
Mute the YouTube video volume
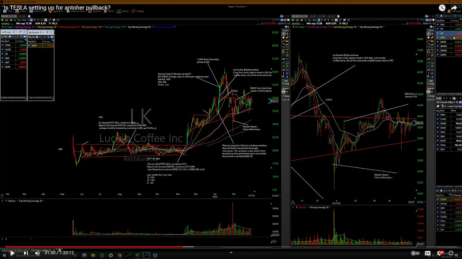pos(37,253)
